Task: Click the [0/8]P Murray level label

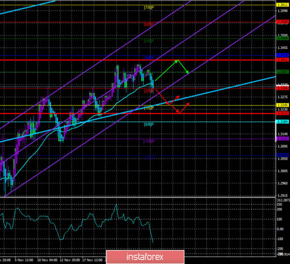Action: click(149, 125)
